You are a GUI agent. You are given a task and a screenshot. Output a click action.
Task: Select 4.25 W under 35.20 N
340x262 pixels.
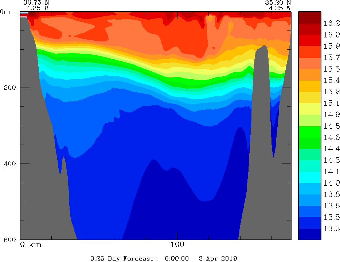(x=280, y=8)
